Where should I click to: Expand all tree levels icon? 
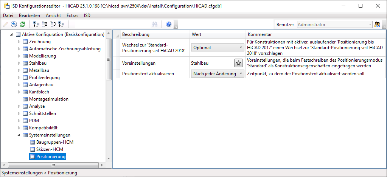(x=61, y=24)
